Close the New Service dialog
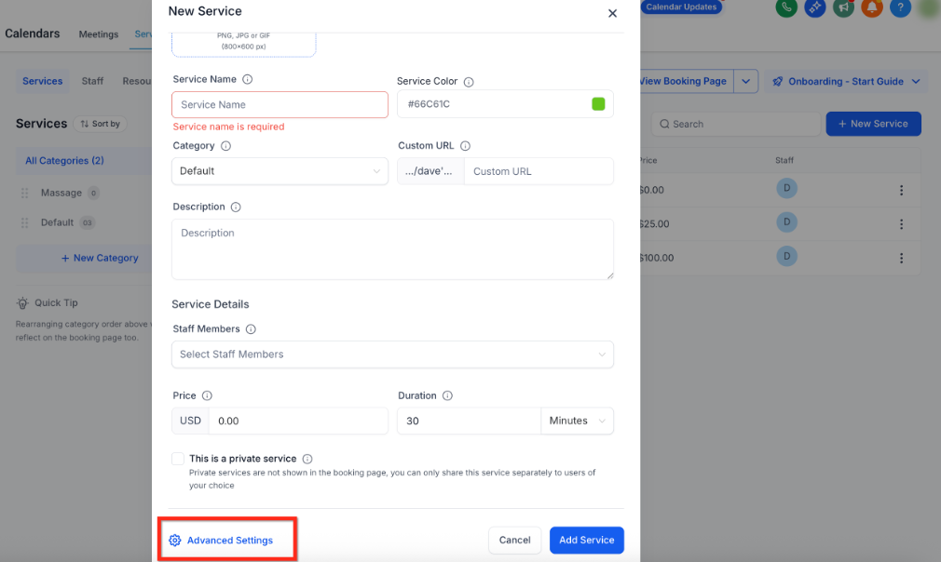 (612, 13)
